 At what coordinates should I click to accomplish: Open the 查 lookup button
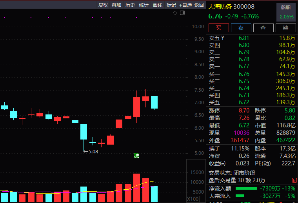[263, 28]
